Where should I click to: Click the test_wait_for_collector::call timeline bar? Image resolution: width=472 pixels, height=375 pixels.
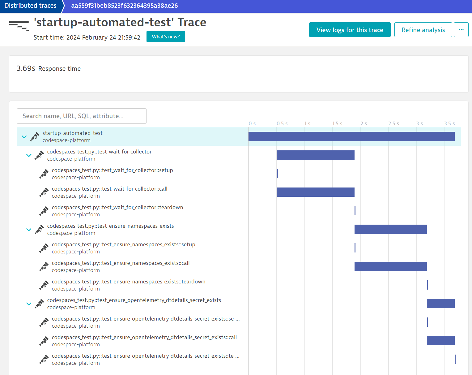(x=316, y=192)
